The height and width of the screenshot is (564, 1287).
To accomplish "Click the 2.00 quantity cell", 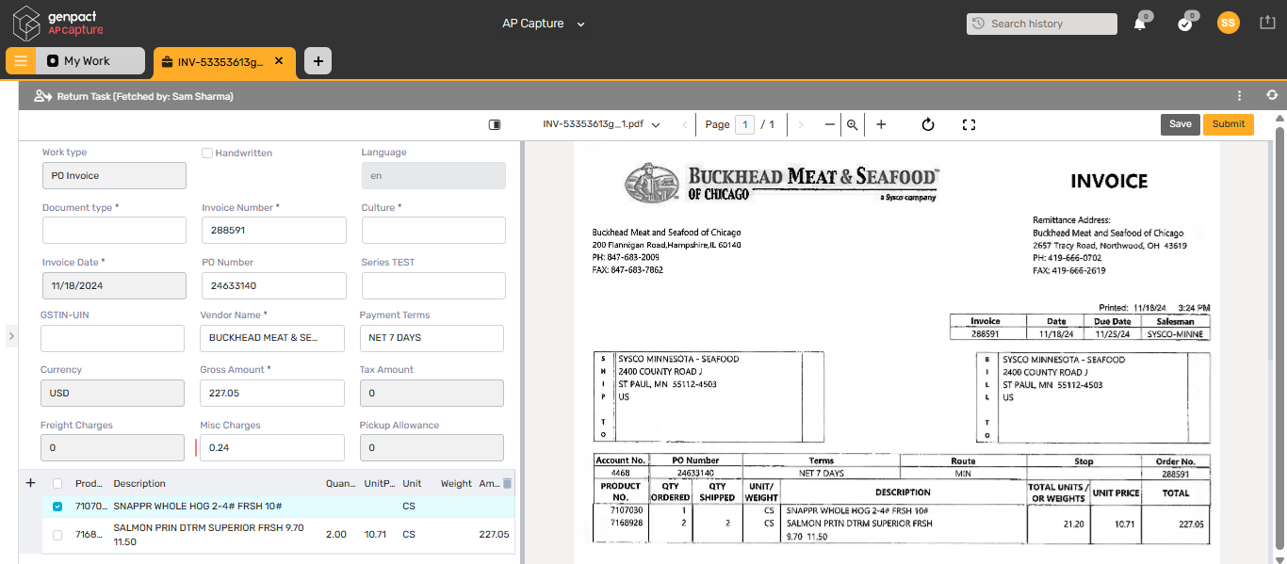I will pos(336,535).
